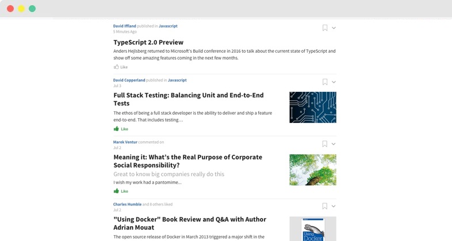This screenshot has height=241, width=452.
Task: Bookmark the Full Stack Testing article
Action: 325,82
